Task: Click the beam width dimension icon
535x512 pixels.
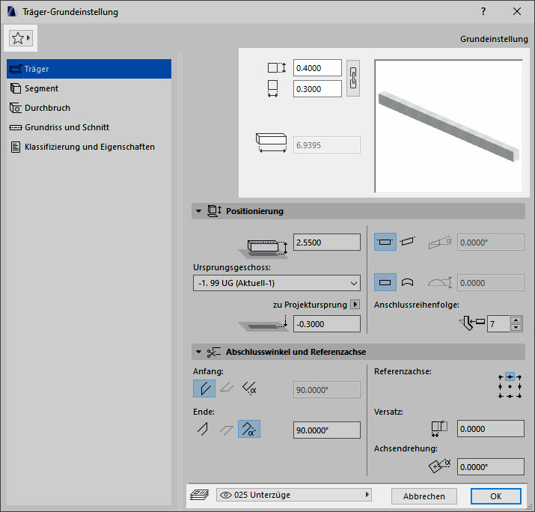Action: (x=272, y=89)
